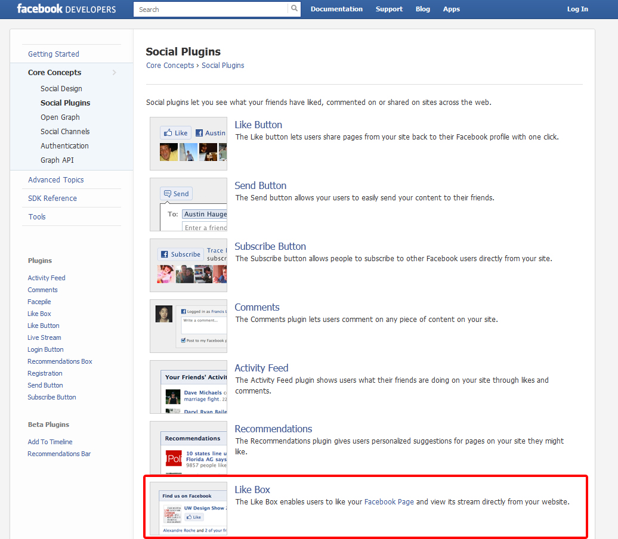The height and width of the screenshot is (539, 618).
Task: Click the profile picture in the Comments preview
Action: pos(163,314)
